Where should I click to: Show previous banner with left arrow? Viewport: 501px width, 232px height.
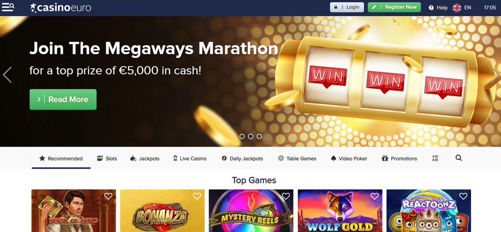click(x=7, y=75)
